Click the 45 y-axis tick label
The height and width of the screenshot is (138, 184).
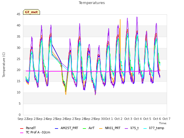tap(18, 14)
